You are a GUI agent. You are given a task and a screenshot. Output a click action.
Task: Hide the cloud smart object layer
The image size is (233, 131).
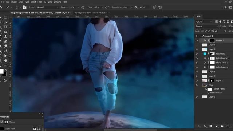coord(197,85)
